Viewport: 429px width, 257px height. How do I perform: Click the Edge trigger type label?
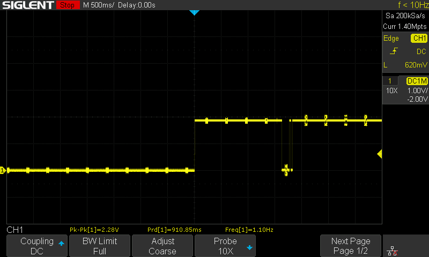[x=391, y=39]
